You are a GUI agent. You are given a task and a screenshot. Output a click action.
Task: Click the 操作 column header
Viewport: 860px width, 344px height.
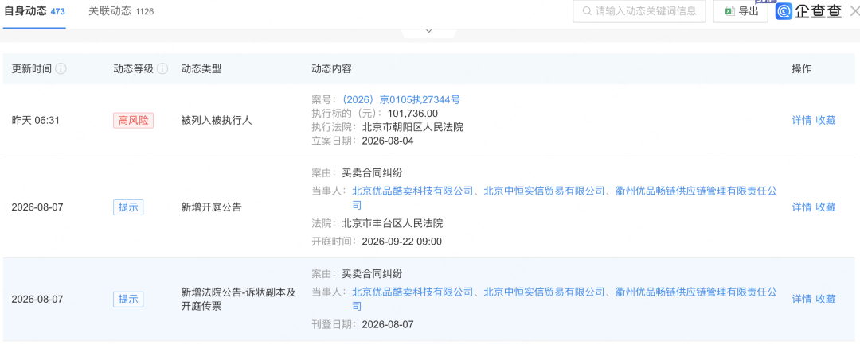(x=802, y=69)
